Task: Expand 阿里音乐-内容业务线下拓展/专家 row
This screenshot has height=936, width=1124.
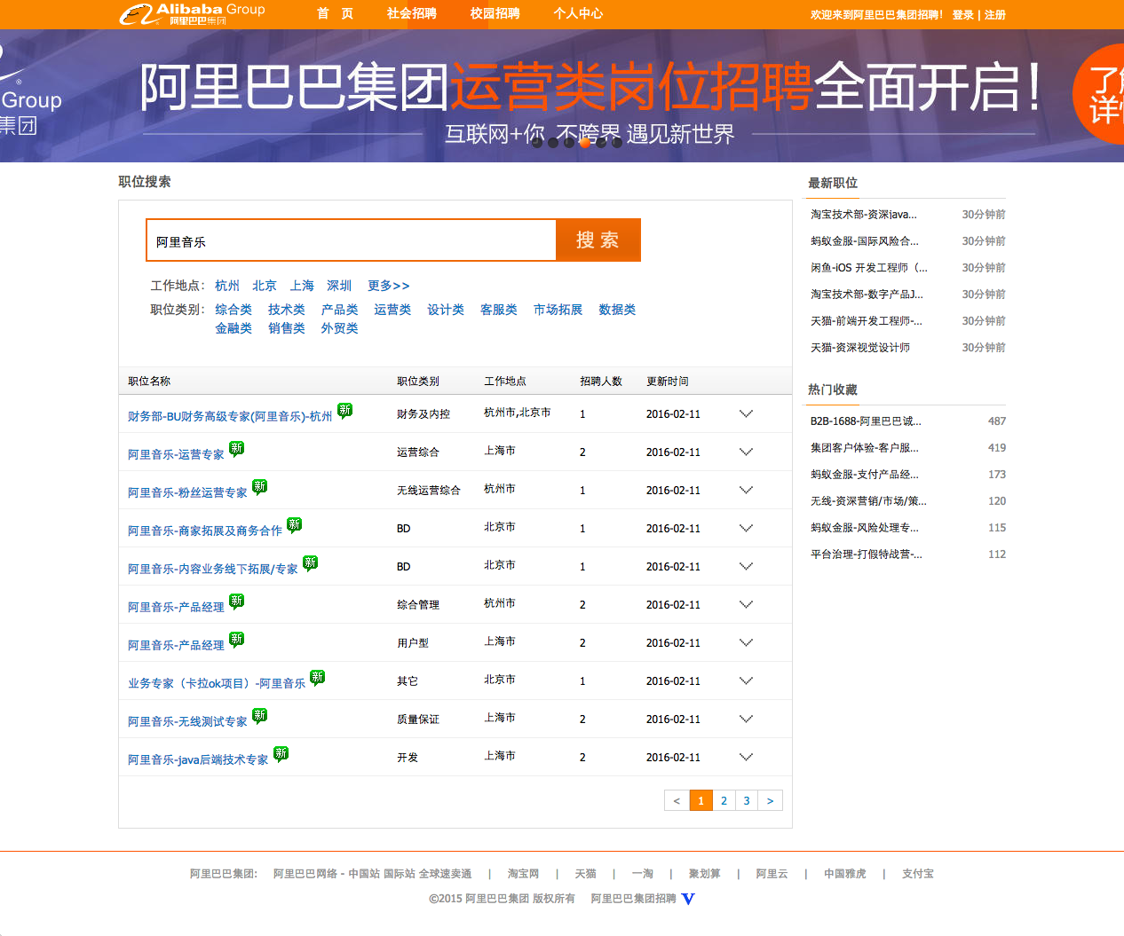Action: (x=746, y=566)
